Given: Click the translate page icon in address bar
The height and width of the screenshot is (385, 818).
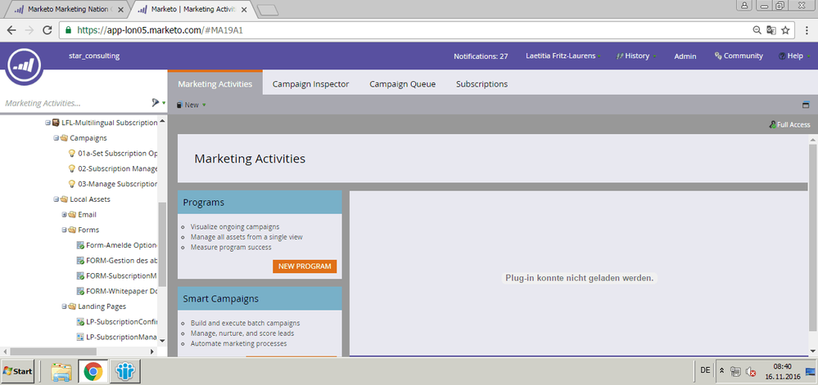Looking at the screenshot, I should (771, 29).
